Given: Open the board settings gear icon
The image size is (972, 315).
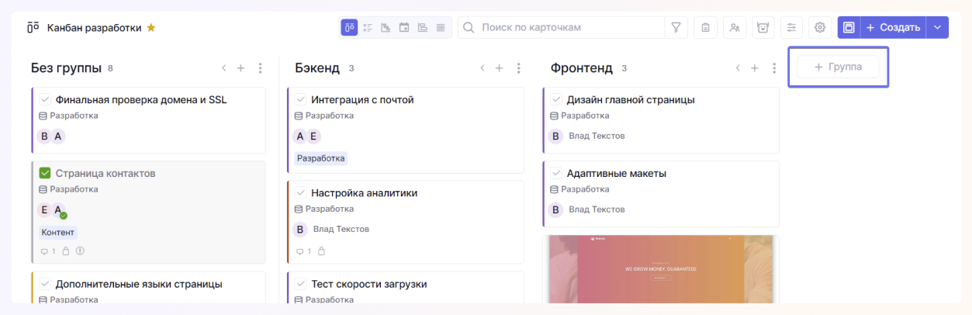Looking at the screenshot, I should pyautogui.click(x=820, y=28).
